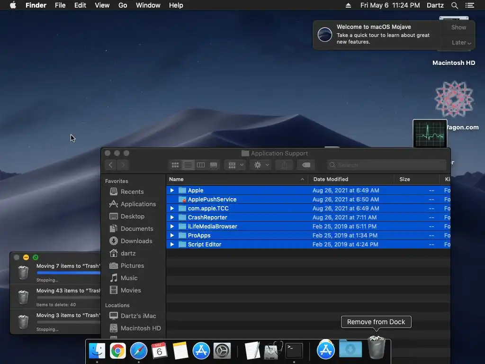The image size is (485, 364).
Task: Open the Apple menu
Action: click(13, 5)
